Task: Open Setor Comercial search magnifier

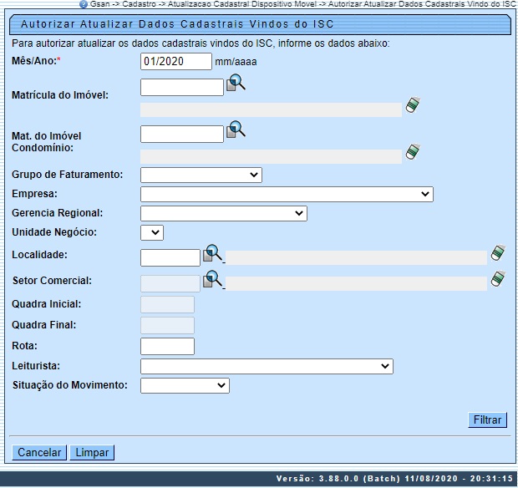Action: [213, 279]
